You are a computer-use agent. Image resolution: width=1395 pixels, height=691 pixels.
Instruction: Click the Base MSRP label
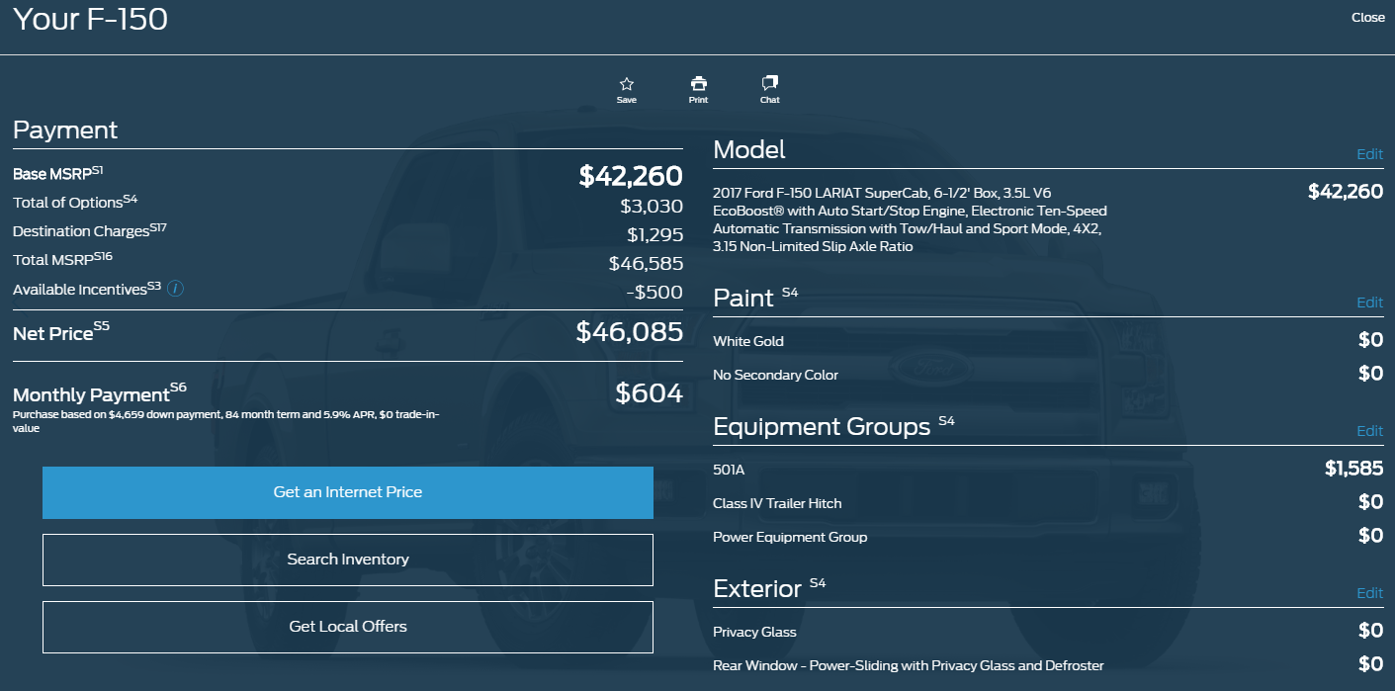[x=58, y=173]
